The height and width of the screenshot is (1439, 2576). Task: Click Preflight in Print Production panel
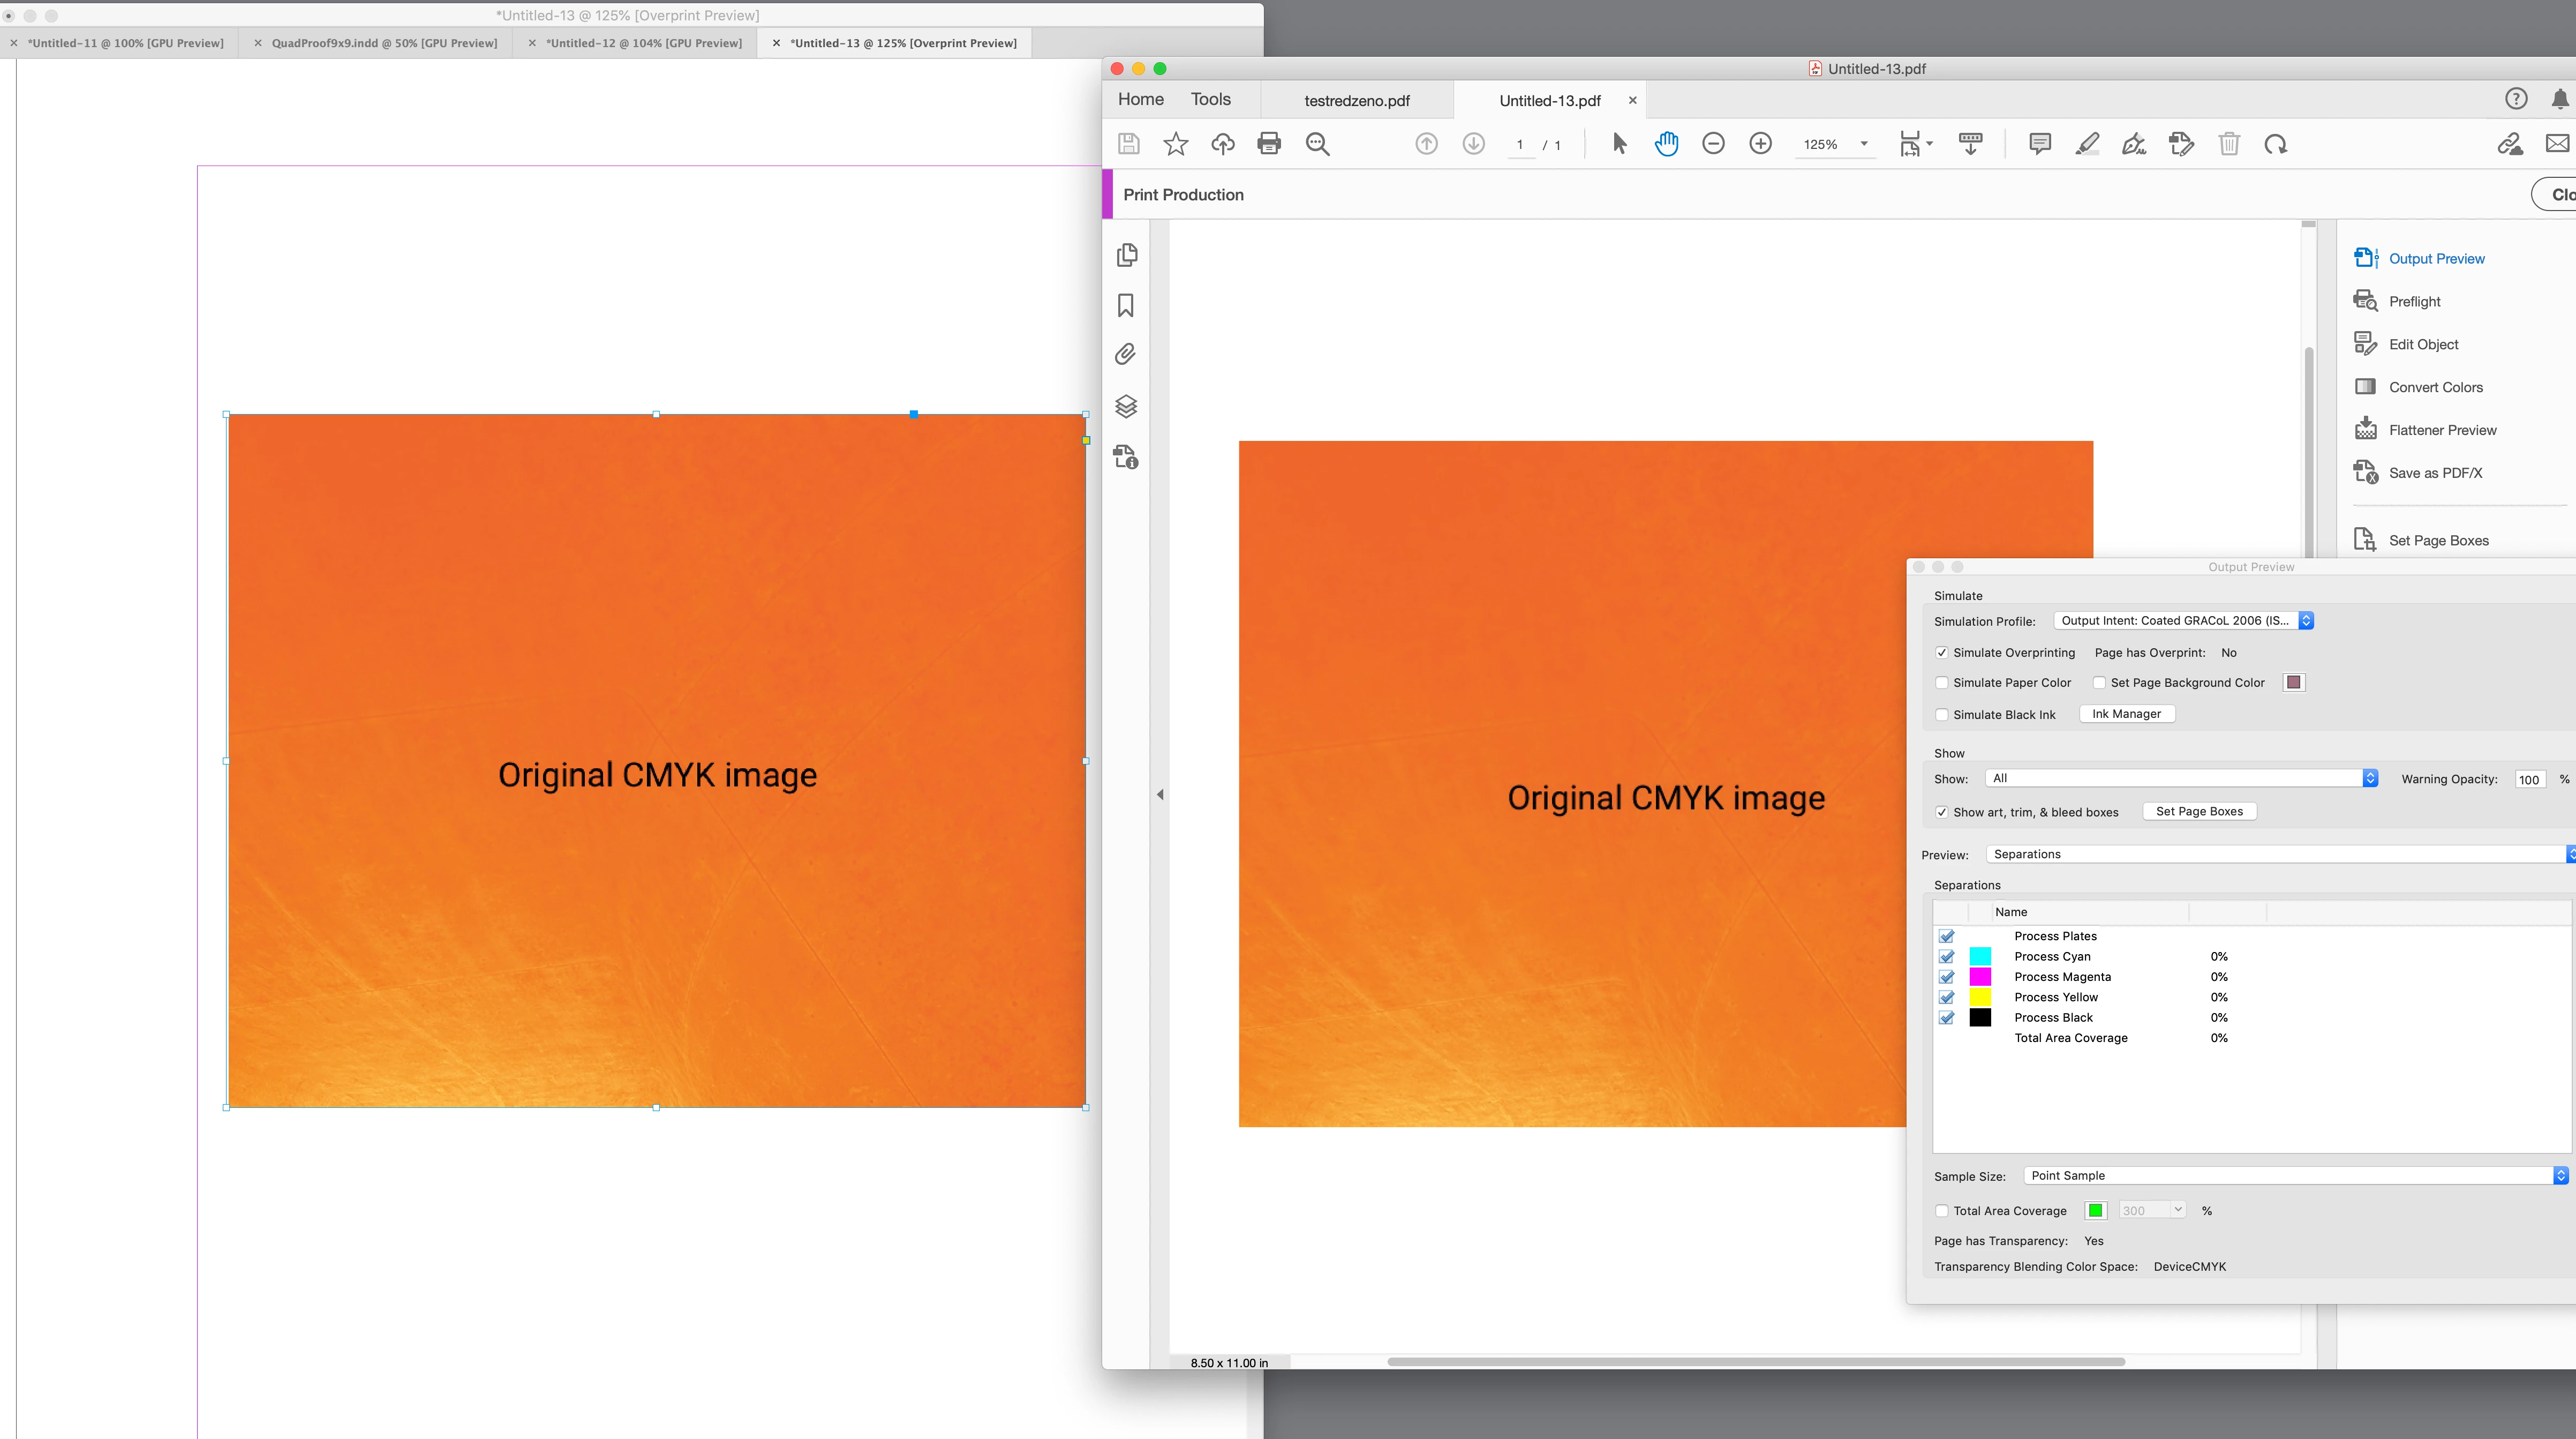click(2414, 301)
